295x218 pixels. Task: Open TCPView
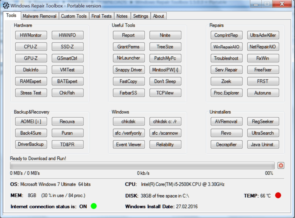point(165,93)
